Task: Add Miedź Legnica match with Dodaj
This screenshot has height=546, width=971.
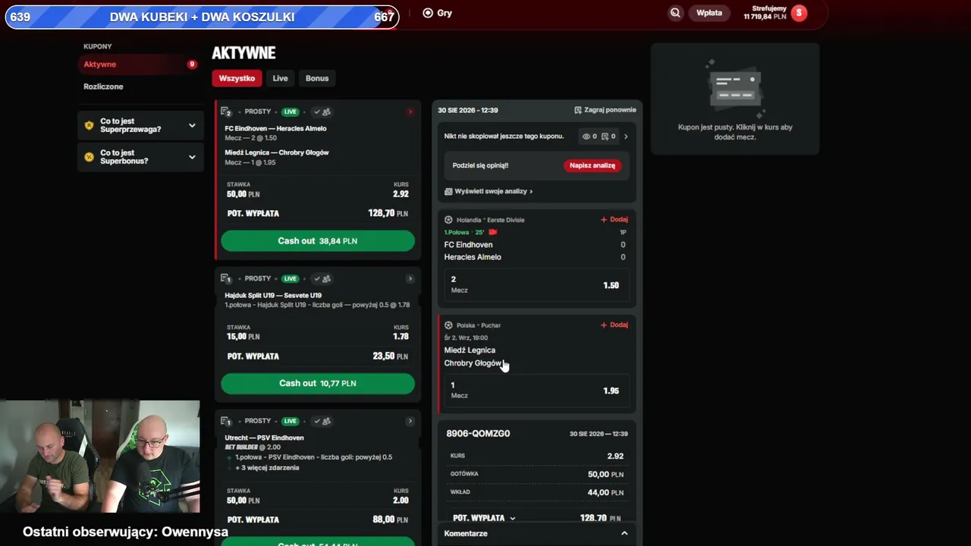Action: (x=614, y=325)
